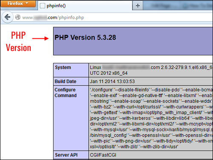Select the phpinfo() tab

click(x=85, y=6)
